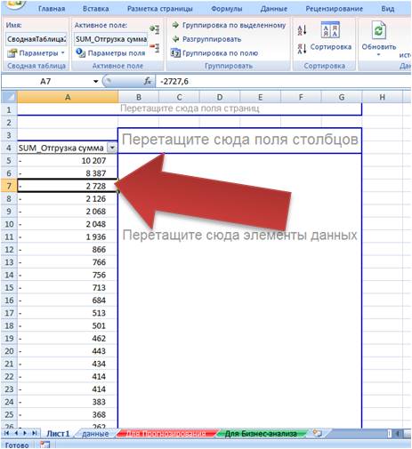Open the Параметры dropdown menu
The width and height of the screenshot is (412, 449).
click(36, 53)
